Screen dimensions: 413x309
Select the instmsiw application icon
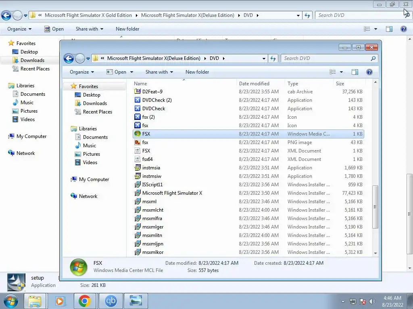pyautogui.click(x=137, y=176)
